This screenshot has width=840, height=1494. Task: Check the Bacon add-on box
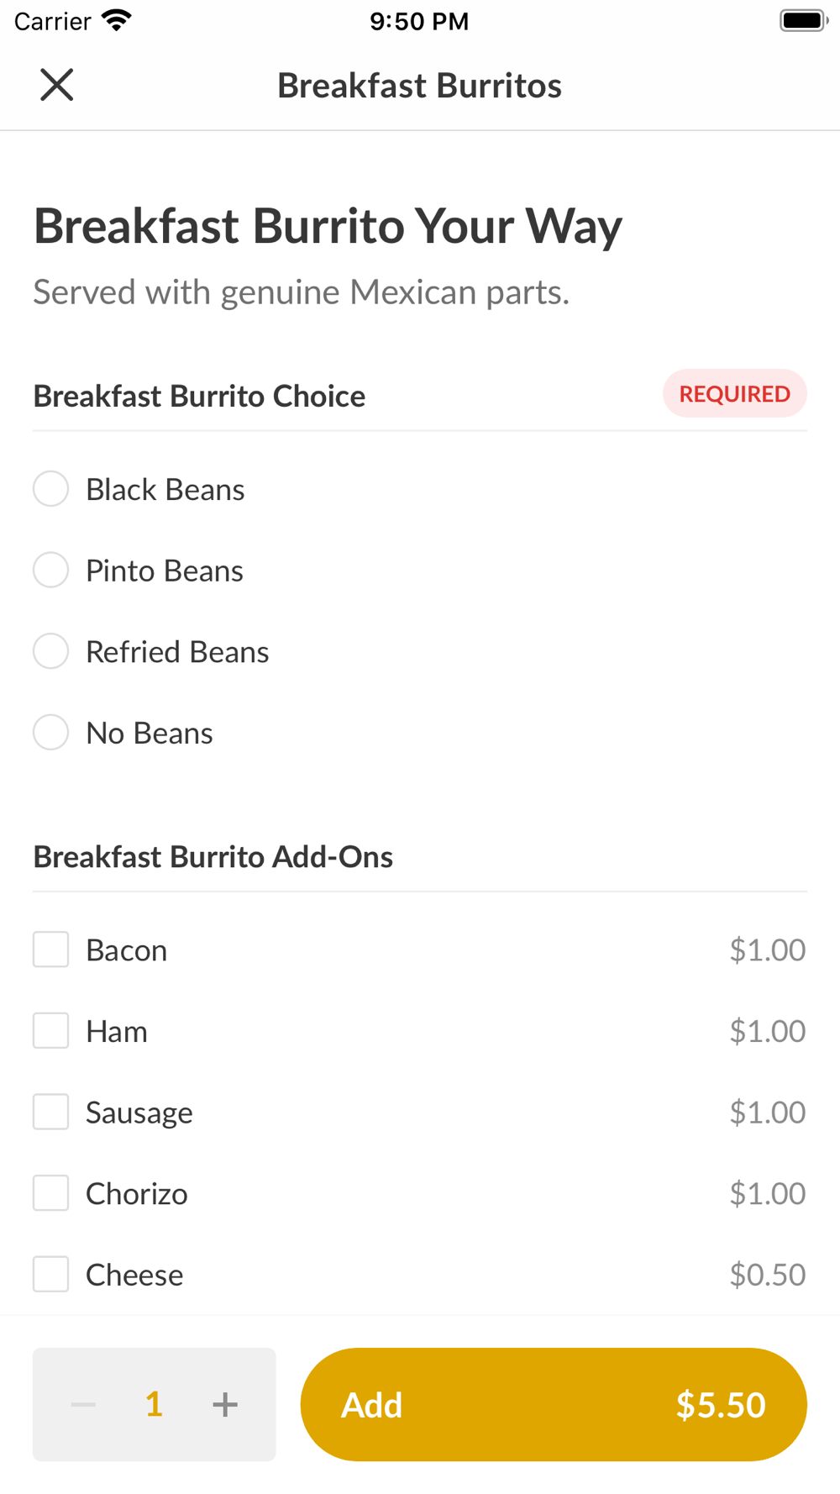(50, 950)
